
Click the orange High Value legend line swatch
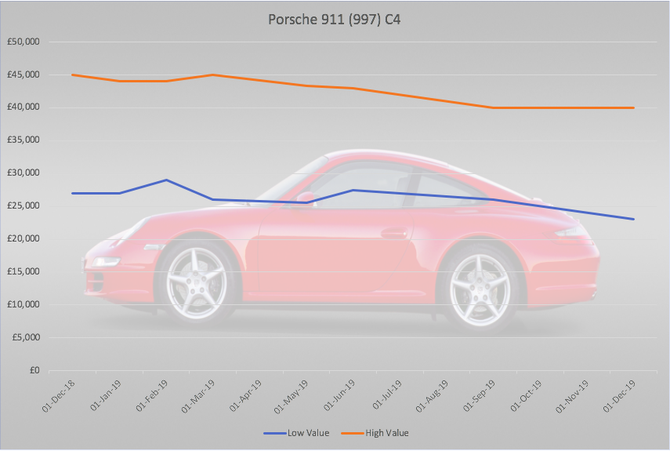point(353,434)
